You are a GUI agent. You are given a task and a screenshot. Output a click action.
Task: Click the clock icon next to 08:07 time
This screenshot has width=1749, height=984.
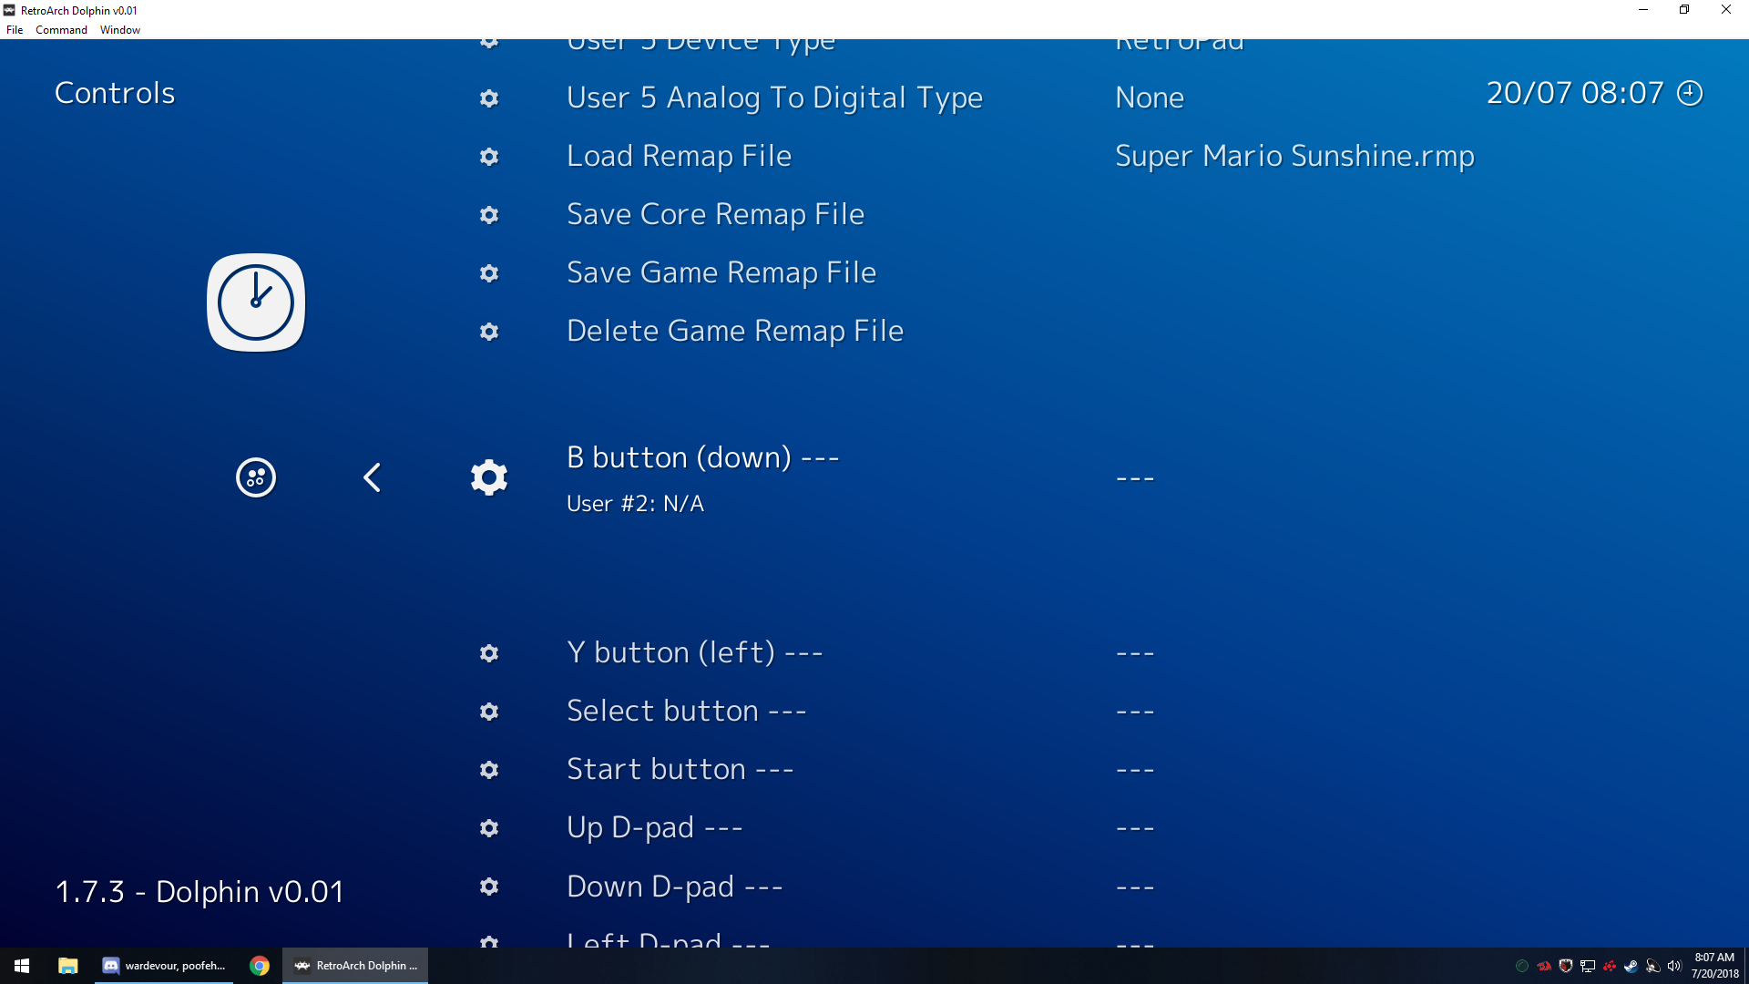click(x=1689, y=92)
